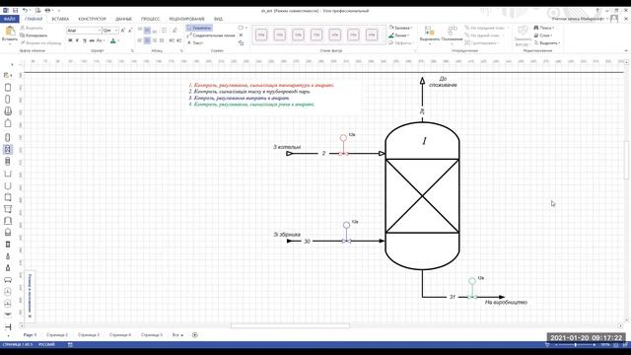Open the Положение position dropdown
This screenshot has width=631, height=355.
[452, 35]
